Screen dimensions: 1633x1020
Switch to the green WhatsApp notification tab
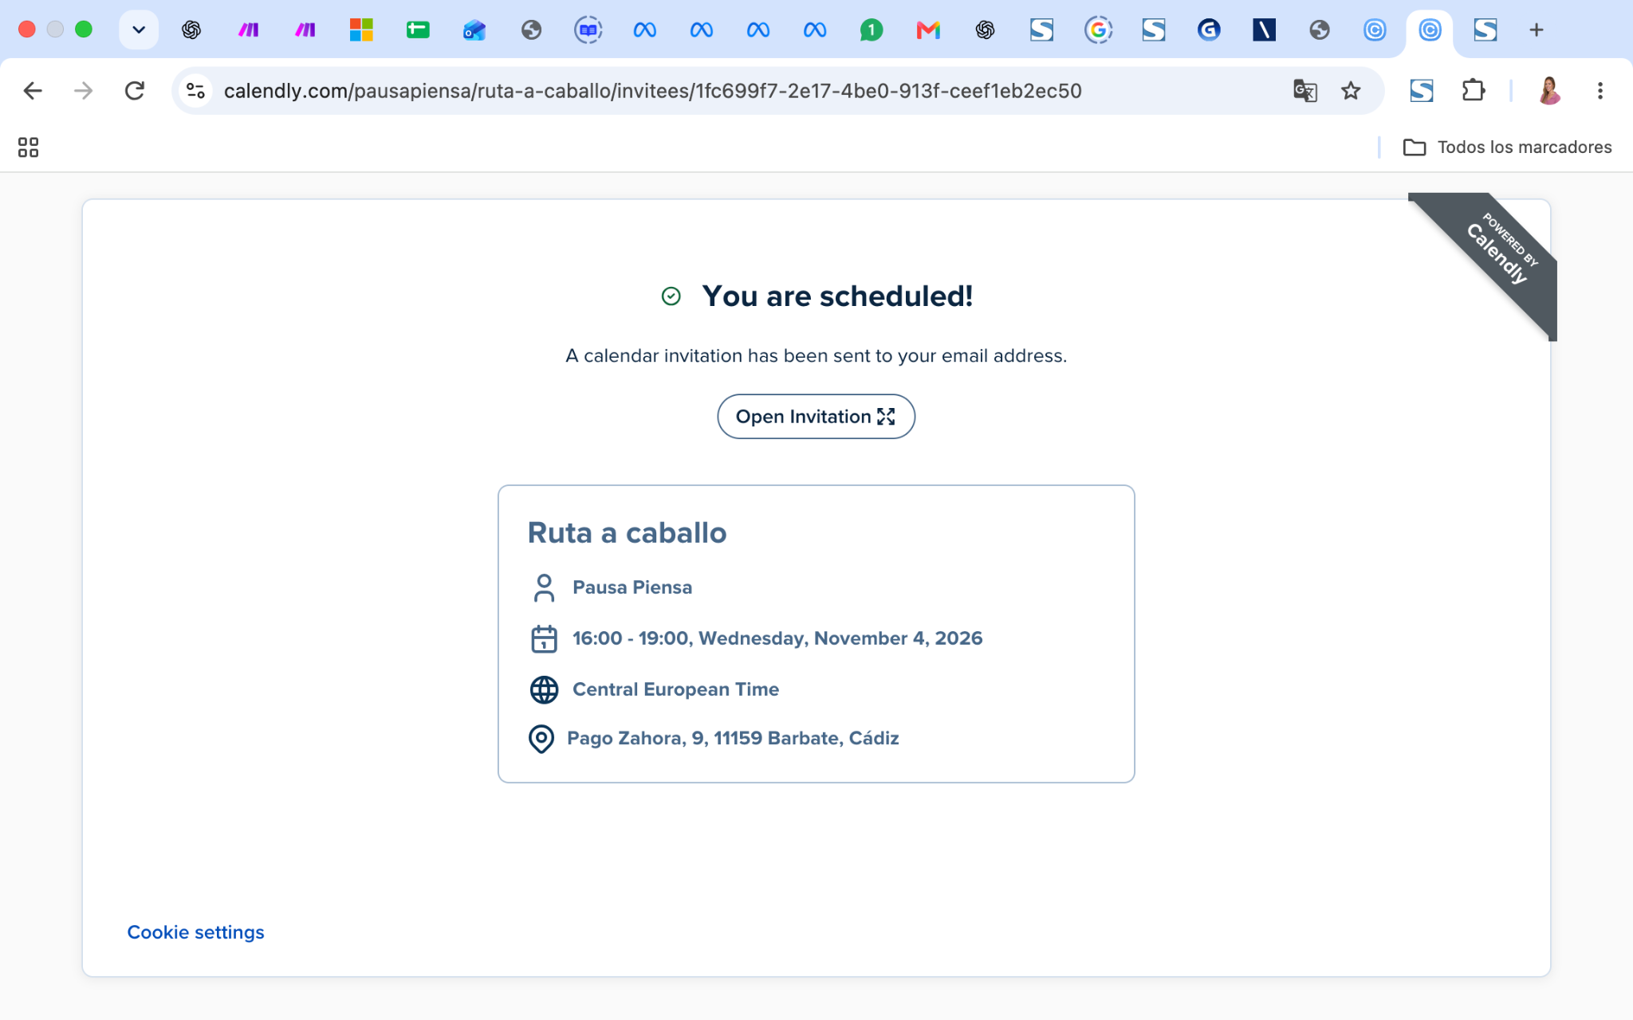872,30
